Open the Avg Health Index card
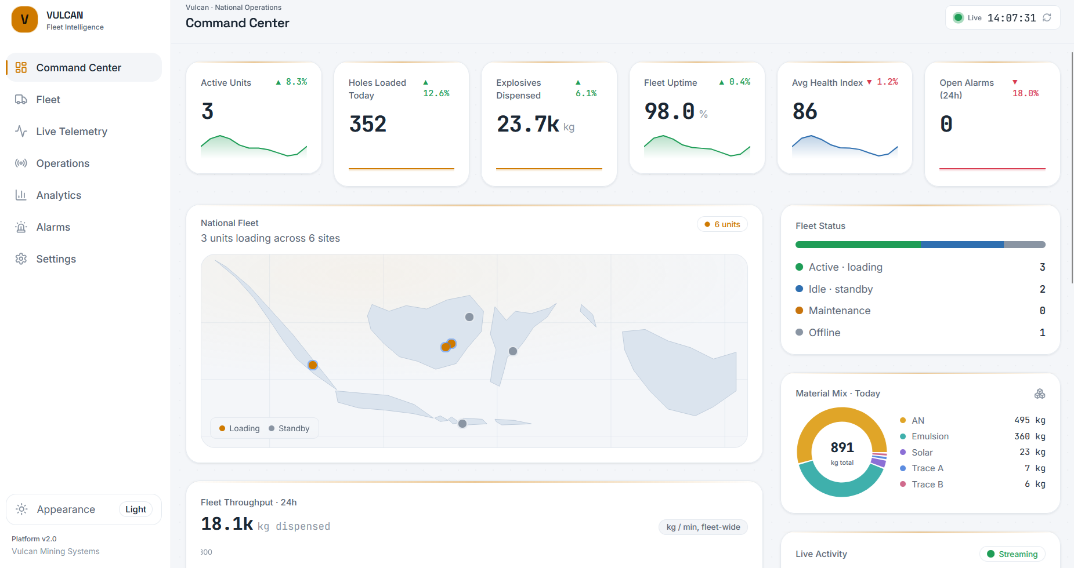Image resolution: width=1074 pixels, height=568 pixels. tap(845, 118)
